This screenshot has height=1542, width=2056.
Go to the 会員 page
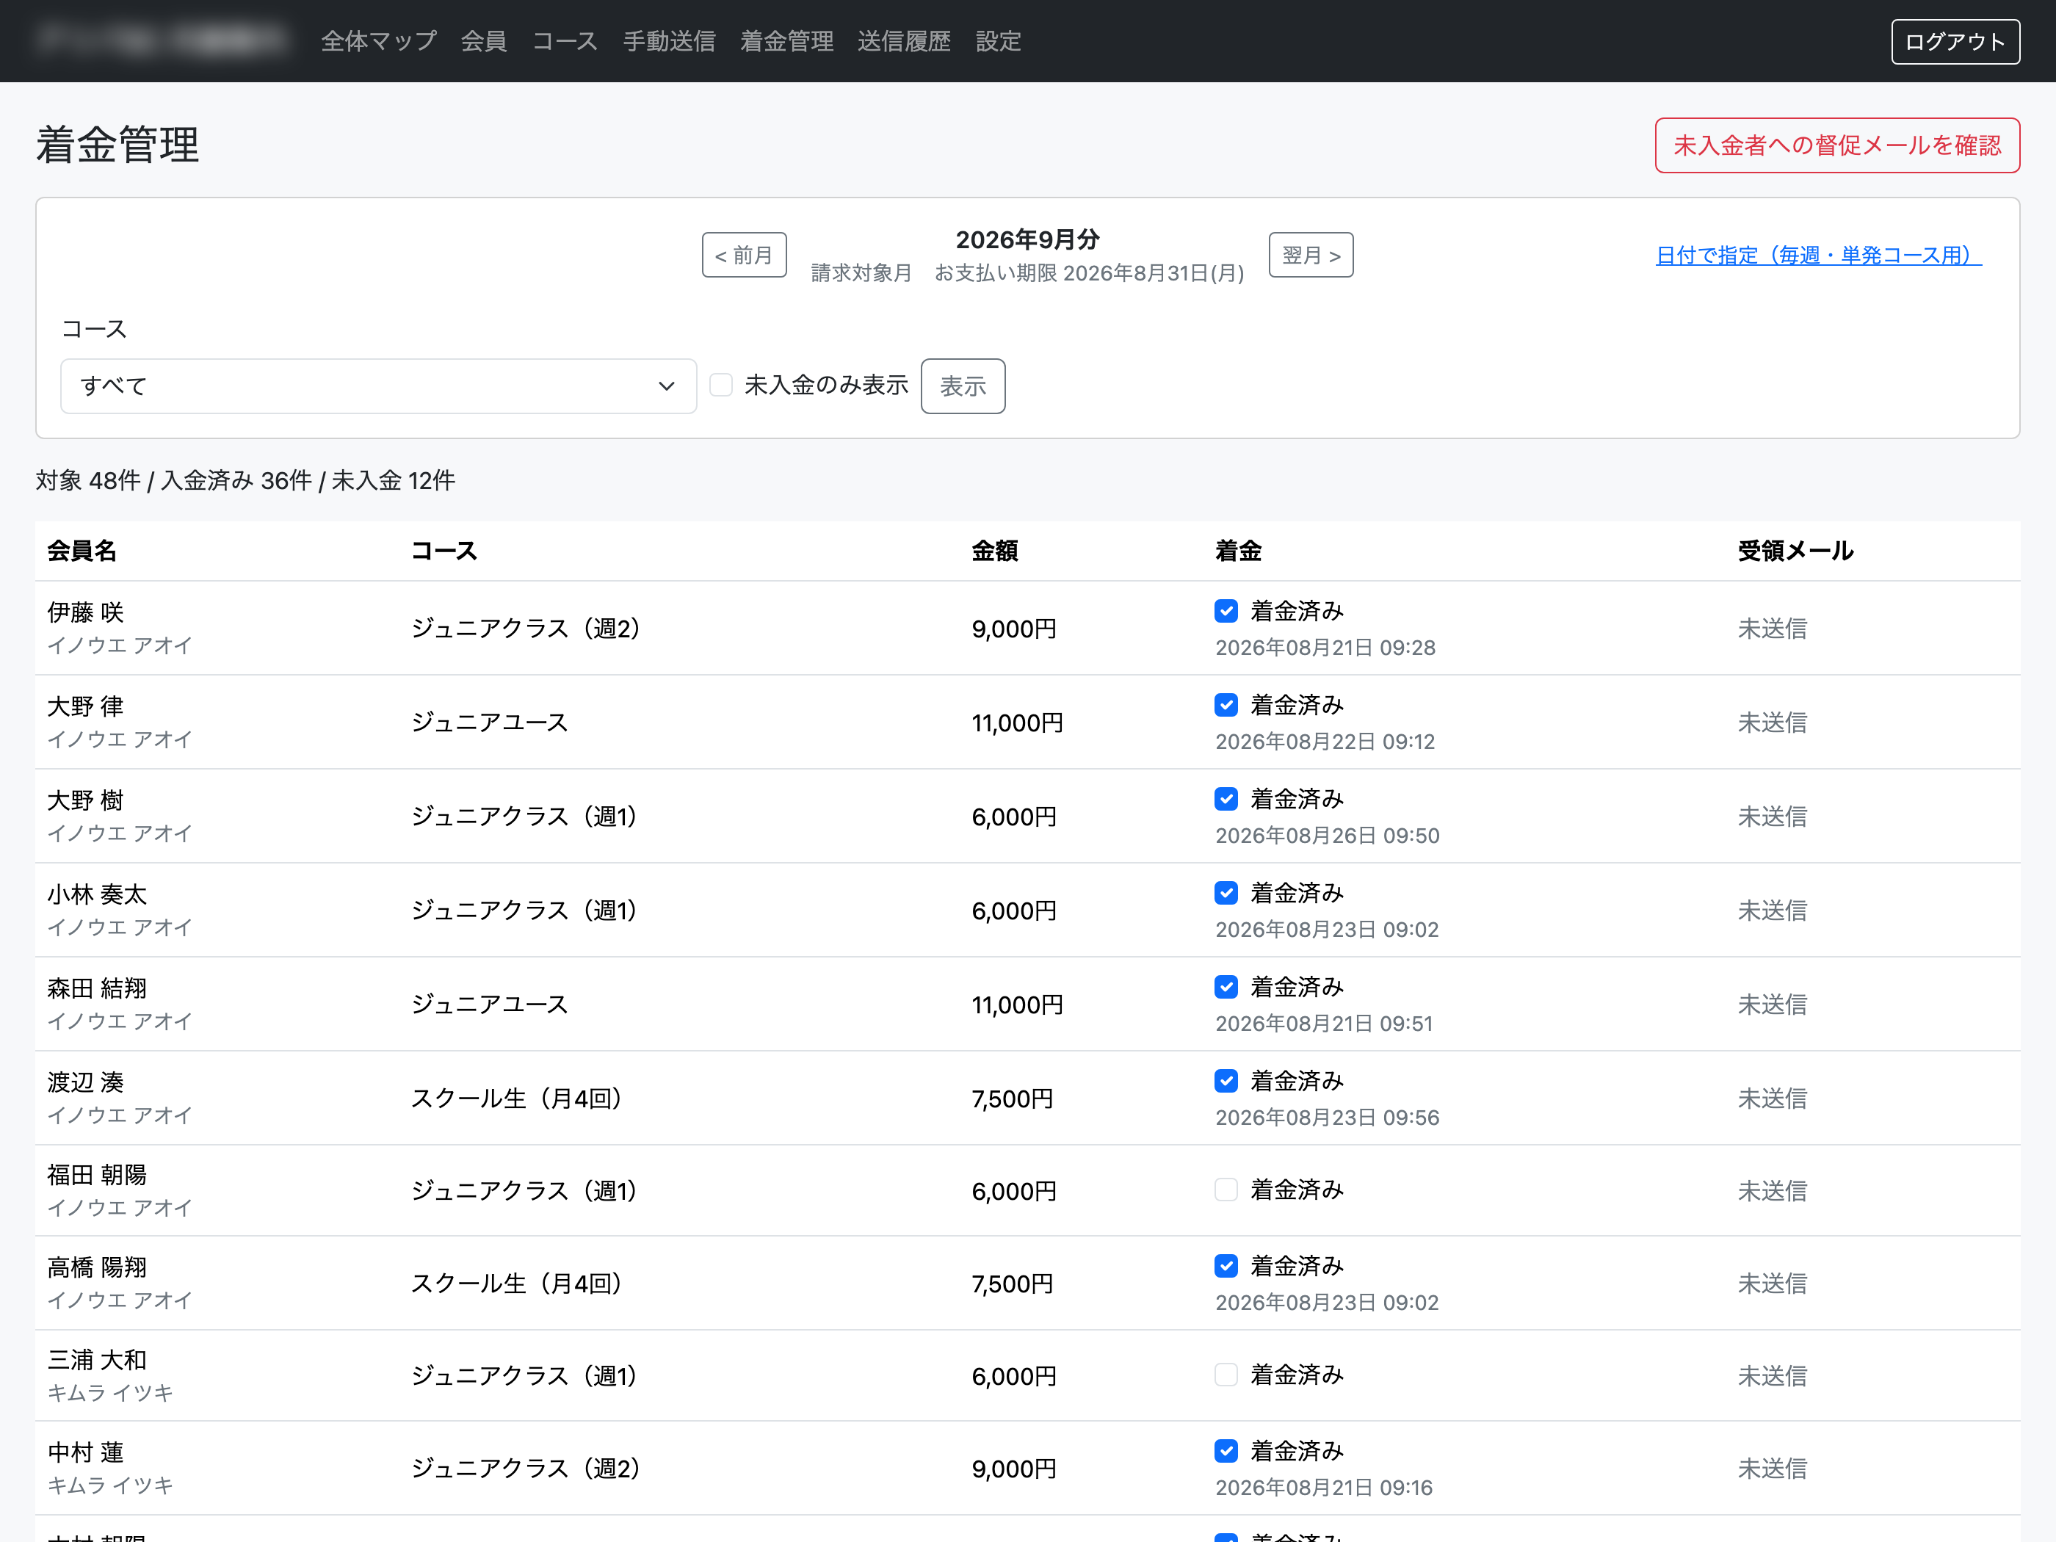tap(483, 41)
